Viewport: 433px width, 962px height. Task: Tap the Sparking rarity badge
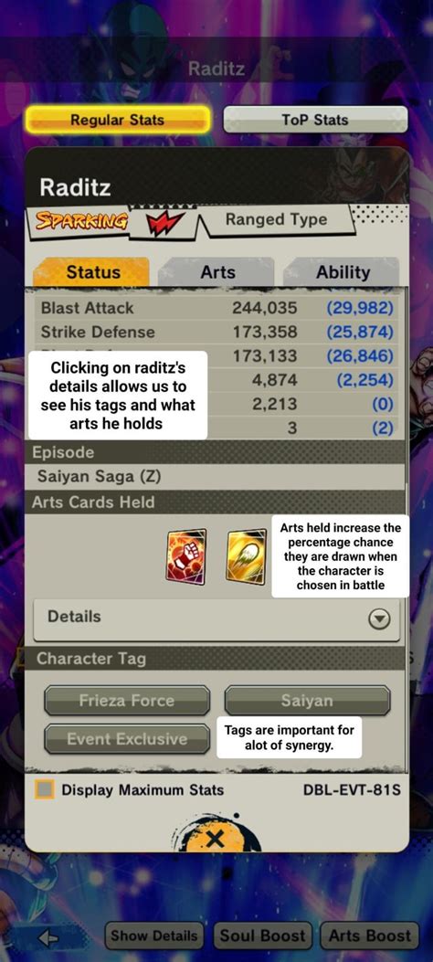coord(81,220)
